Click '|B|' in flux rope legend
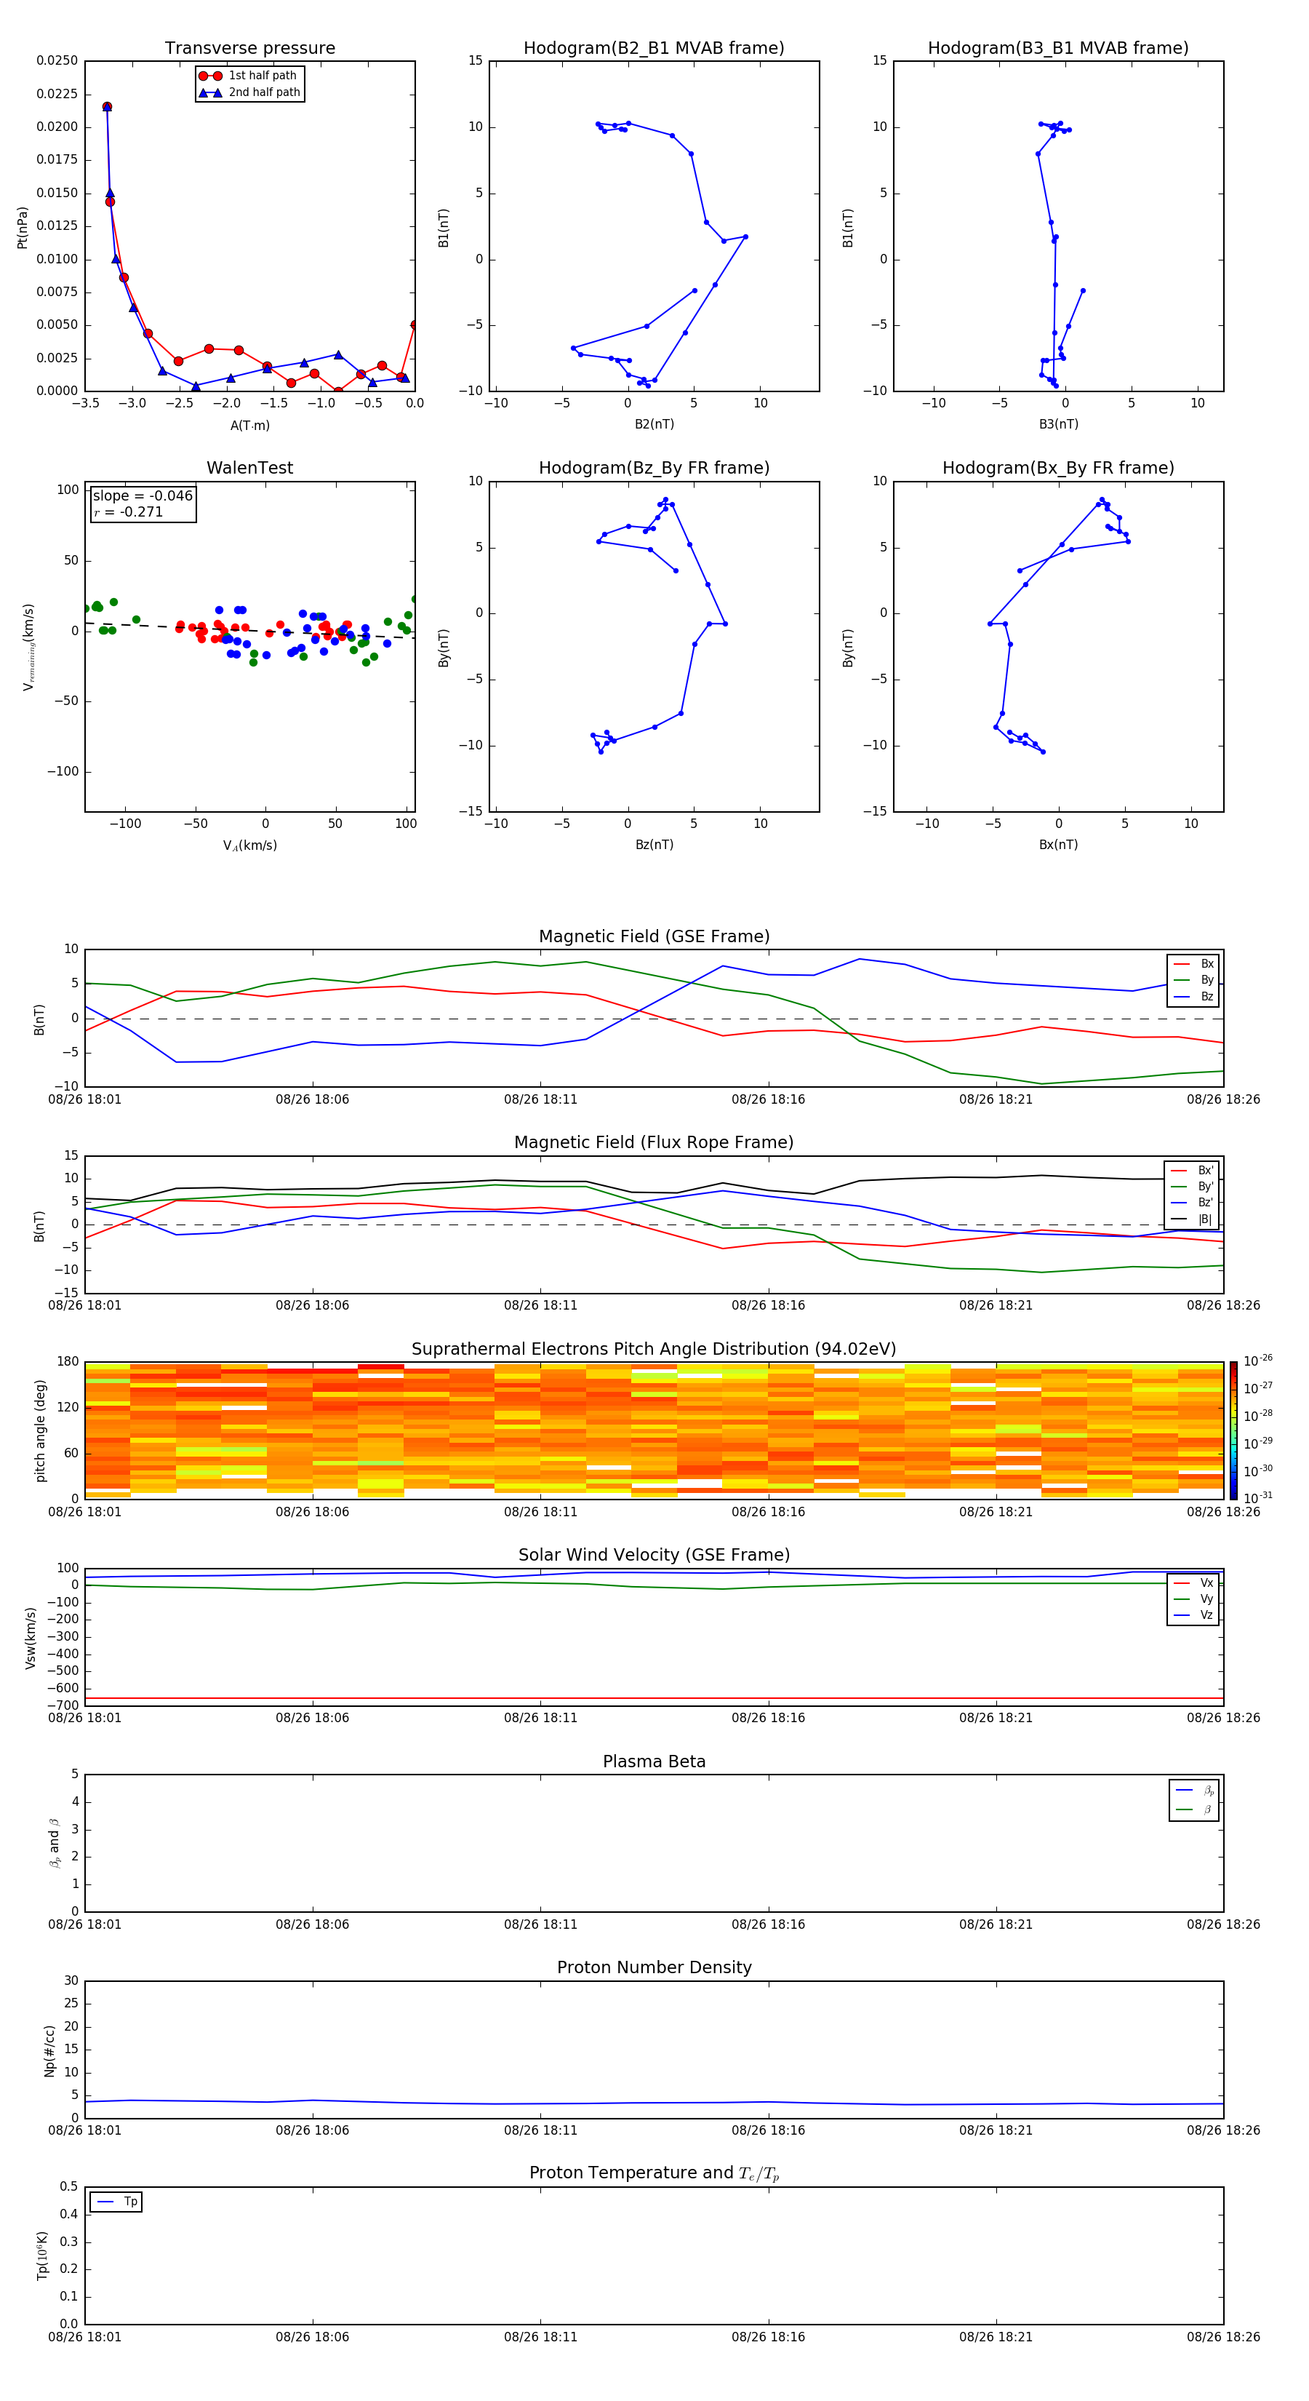The image size is (1309, 2401). tap(1205, 1219)
